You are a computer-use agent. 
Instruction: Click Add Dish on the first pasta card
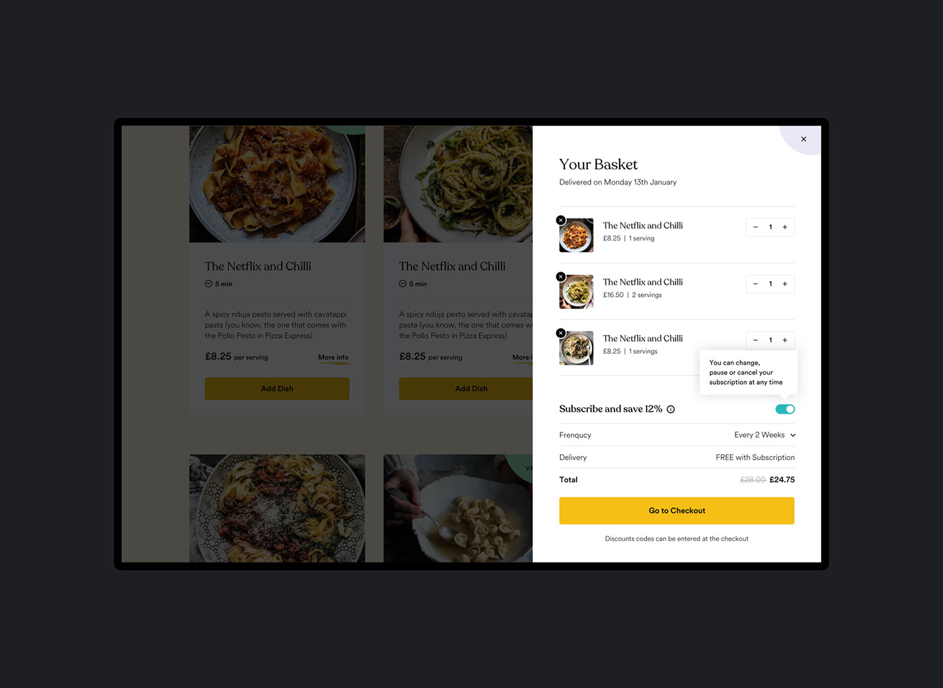[x=277, y=389]
